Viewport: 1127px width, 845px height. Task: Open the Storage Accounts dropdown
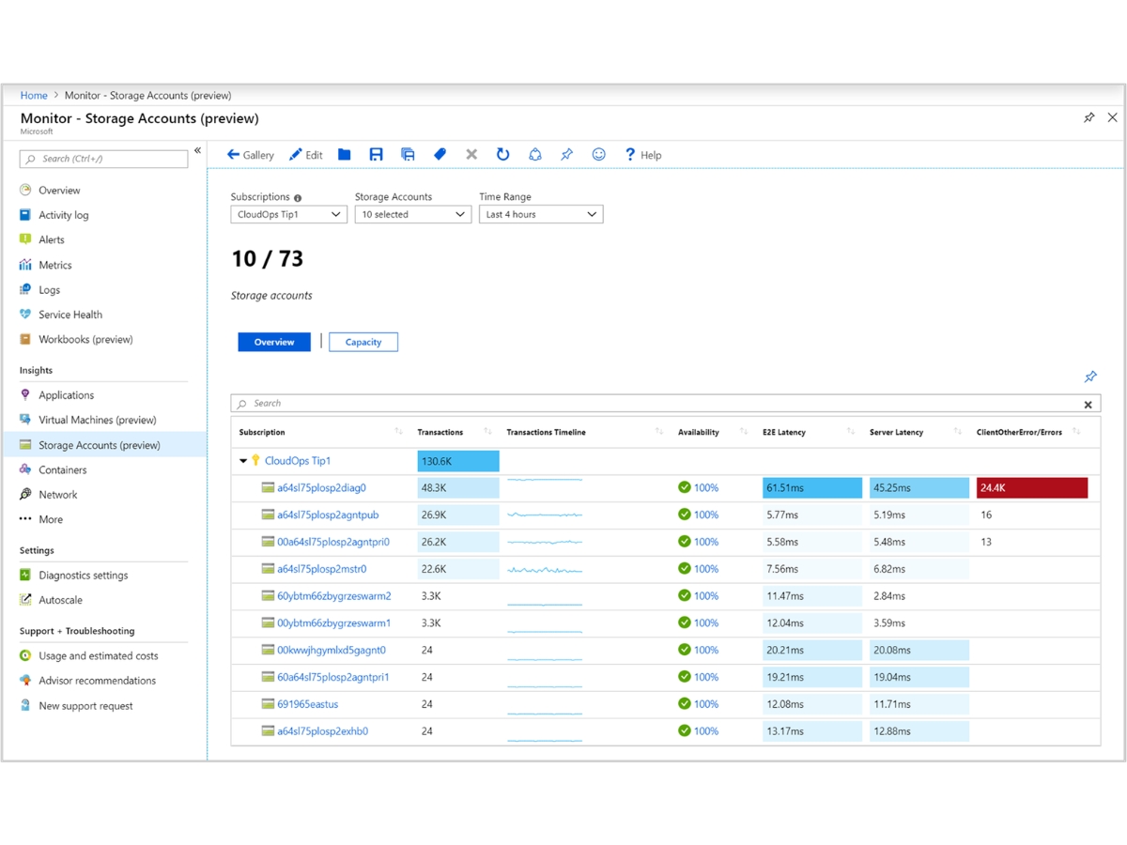pyautogui.click(x=413, y=214)
